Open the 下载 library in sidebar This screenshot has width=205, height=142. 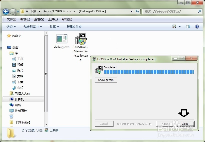20,82
